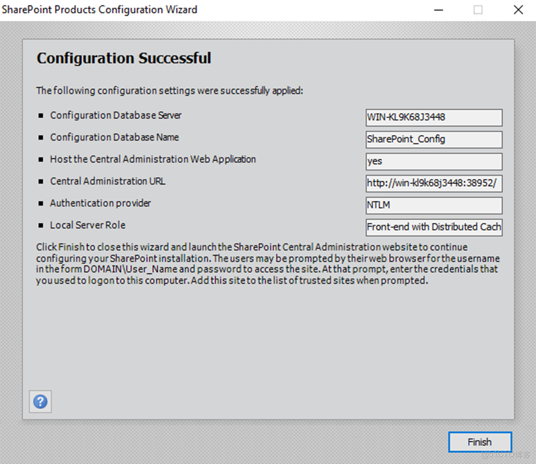
Task: Click the Finish button
Action: tap(479, 442)
